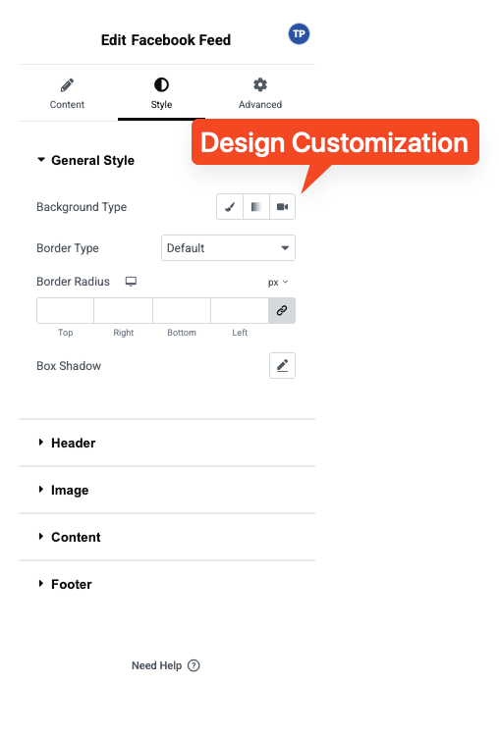Click the TP avatar badge
The width and height of the screenshot is (499, 737).
point(299,33)
